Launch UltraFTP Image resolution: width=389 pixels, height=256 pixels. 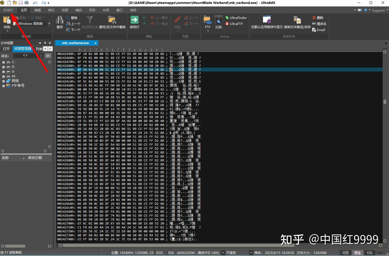234,24
